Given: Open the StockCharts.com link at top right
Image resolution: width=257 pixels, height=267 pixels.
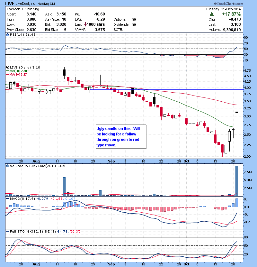Looking at the screenshot, I should click(x=228, y=4).
